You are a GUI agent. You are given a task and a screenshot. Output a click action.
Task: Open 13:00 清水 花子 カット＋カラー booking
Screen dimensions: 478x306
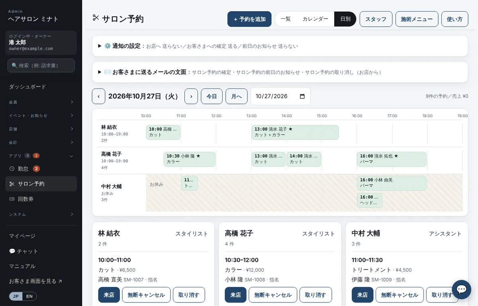(295, 132)
